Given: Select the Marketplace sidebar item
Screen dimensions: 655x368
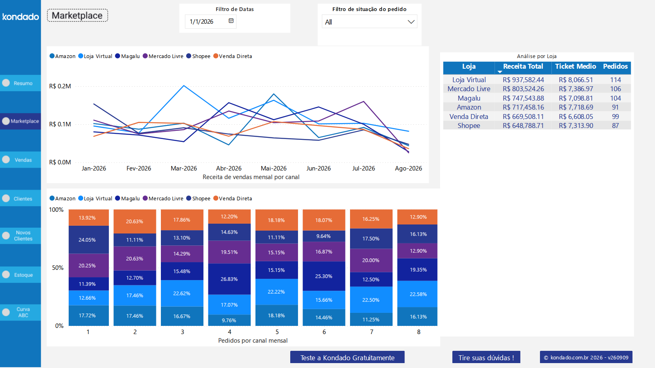Looking at the screenshot, I should click(20, 121).
